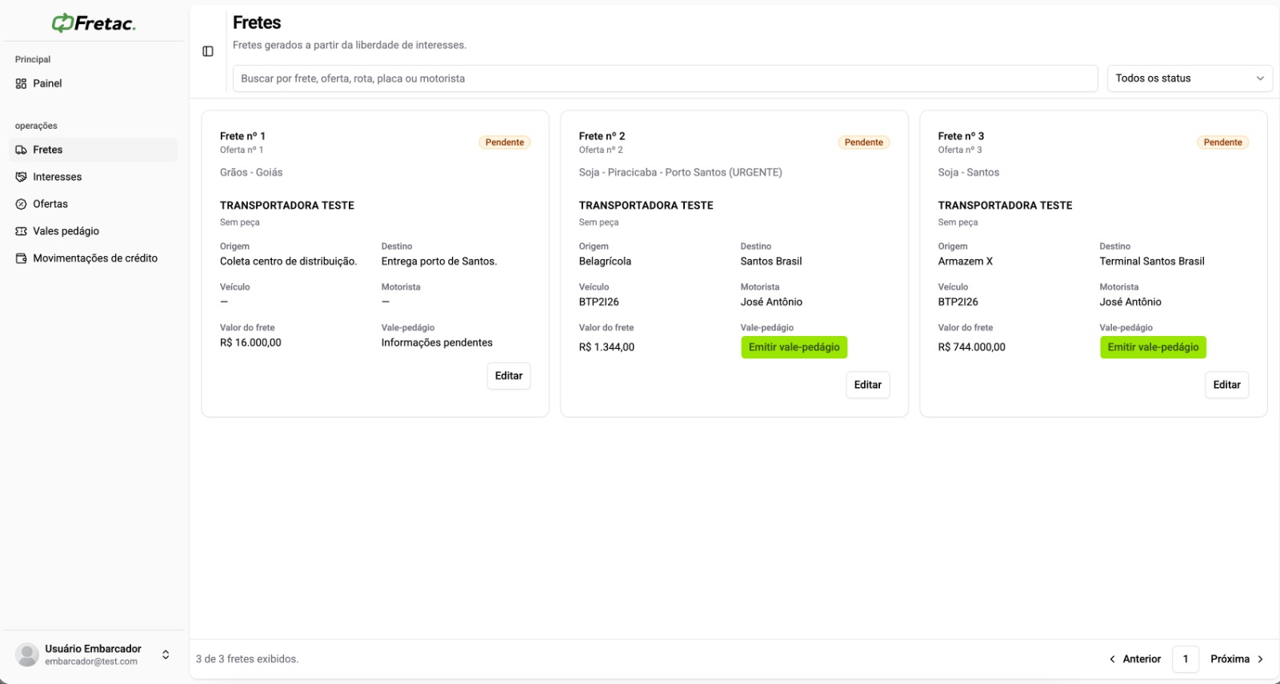The image size is (1280, 684).
Task: Focus the freight search field
Action: point(665,78)
